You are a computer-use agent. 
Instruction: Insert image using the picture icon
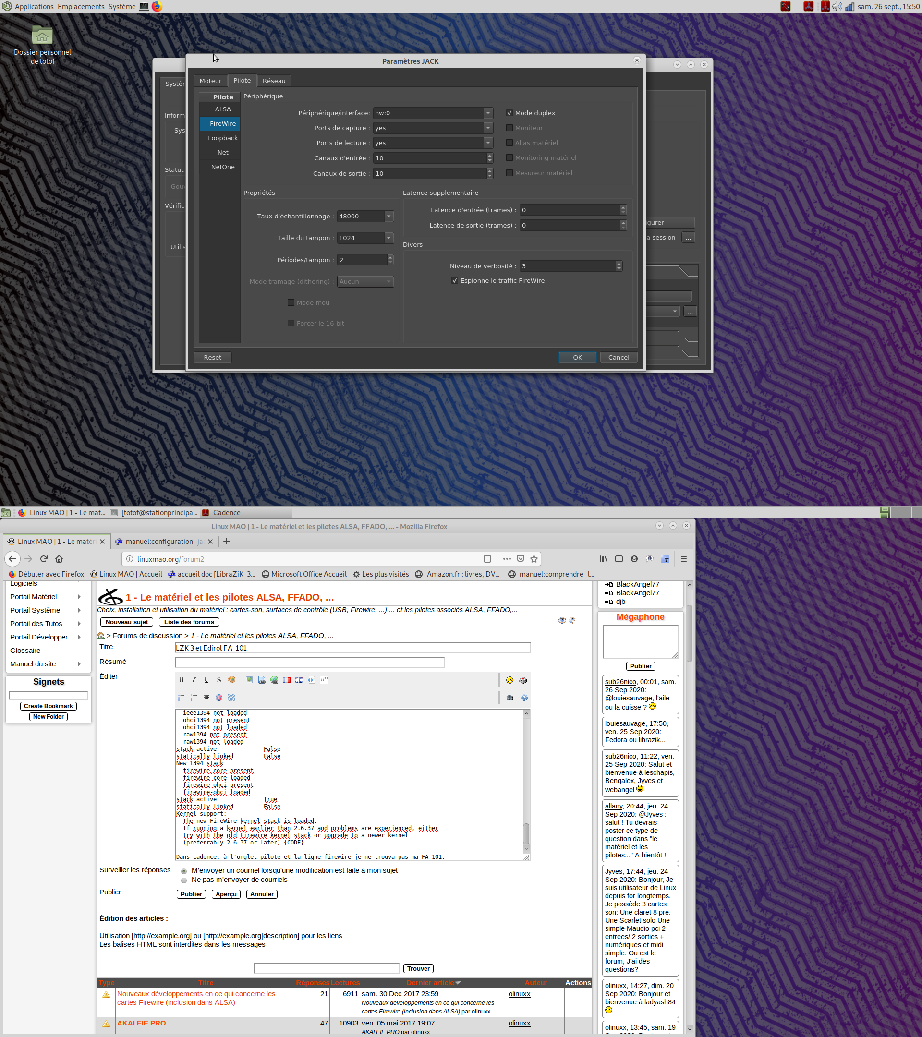coord(249,680)
